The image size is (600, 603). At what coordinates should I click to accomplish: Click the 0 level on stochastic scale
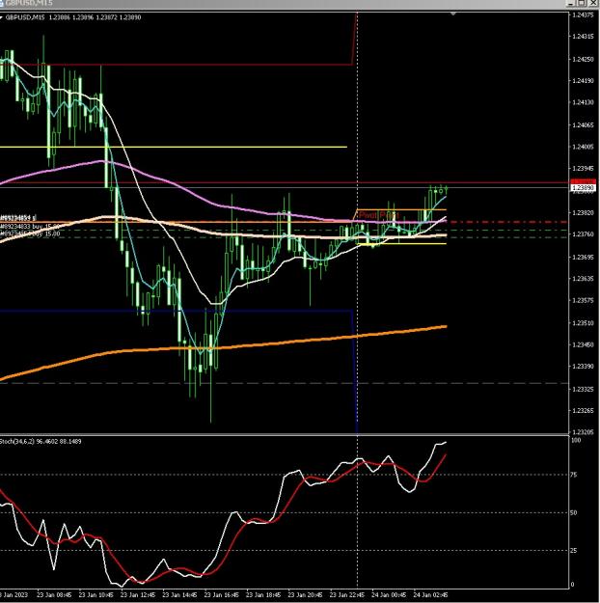pyautogui.click(x=573, y=585)
